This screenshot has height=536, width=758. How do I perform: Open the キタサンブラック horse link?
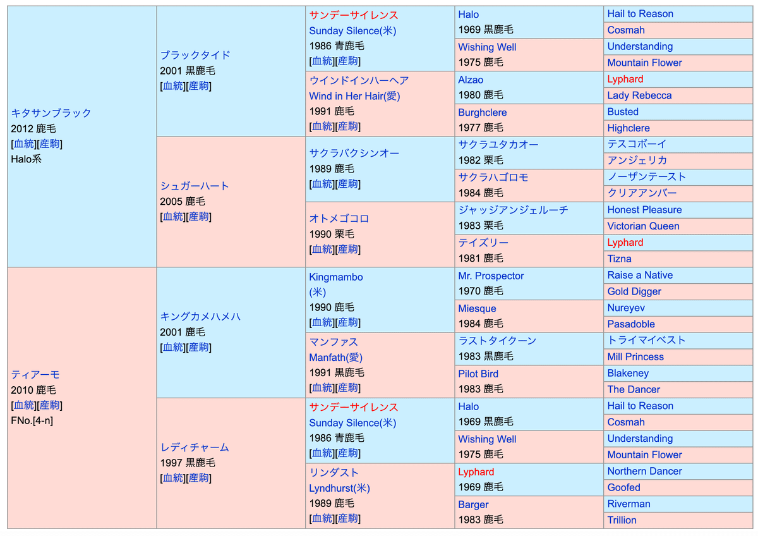click(x=51, y=113)
